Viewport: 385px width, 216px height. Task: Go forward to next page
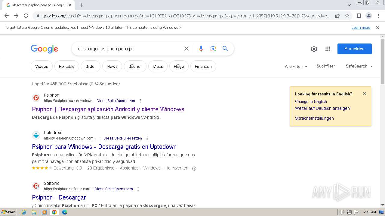[16, 16]
